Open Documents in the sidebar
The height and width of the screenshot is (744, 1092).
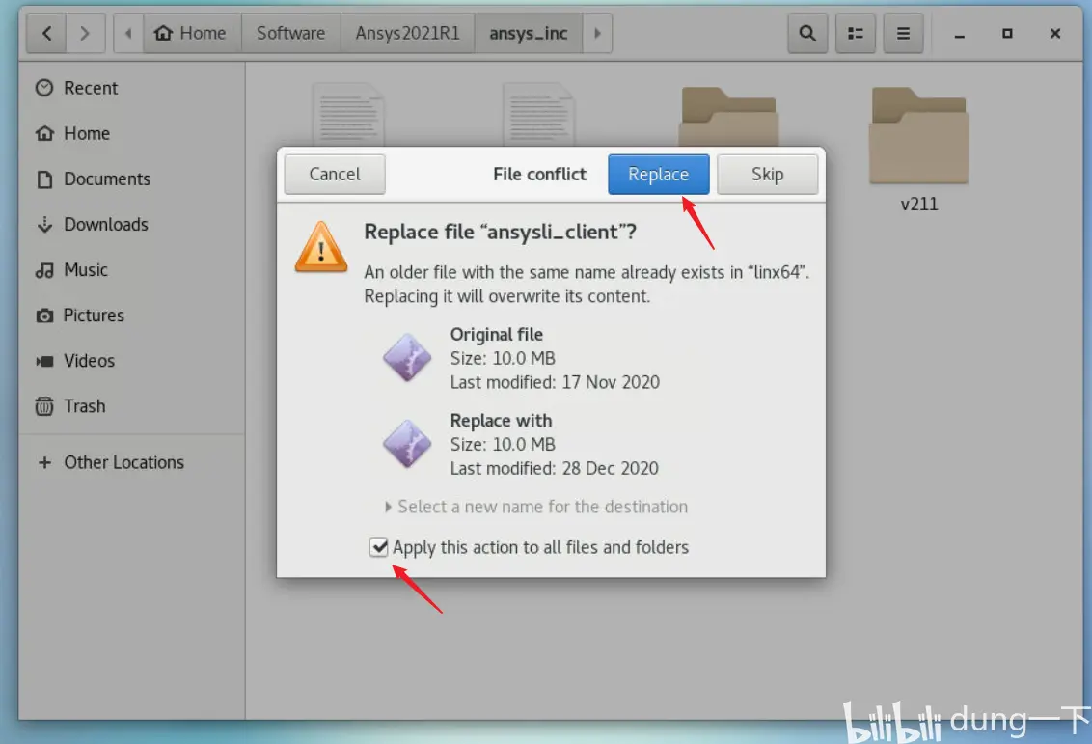(x=131, y=179)
